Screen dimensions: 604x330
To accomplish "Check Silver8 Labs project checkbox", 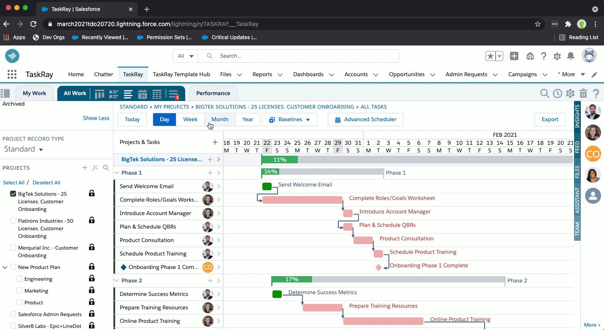I will tap(13, 326).
